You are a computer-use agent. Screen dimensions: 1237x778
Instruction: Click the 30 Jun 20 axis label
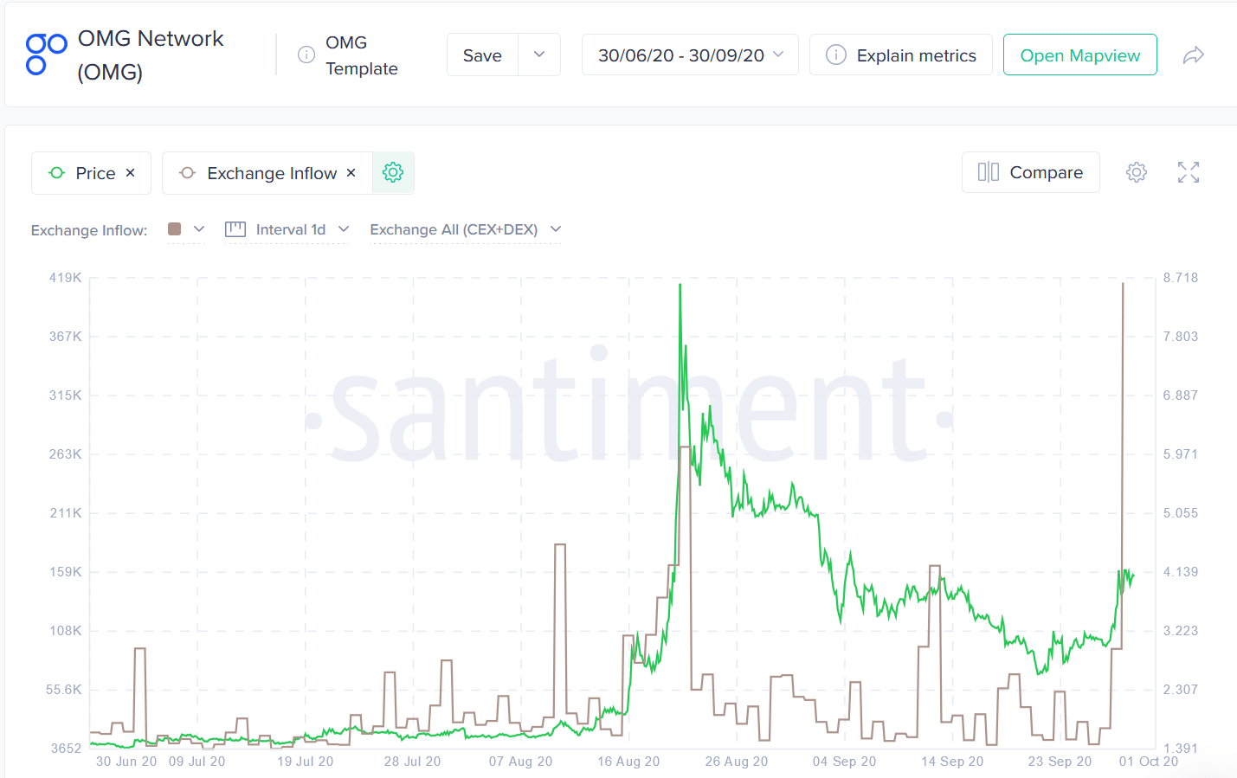tap(126, 762)
